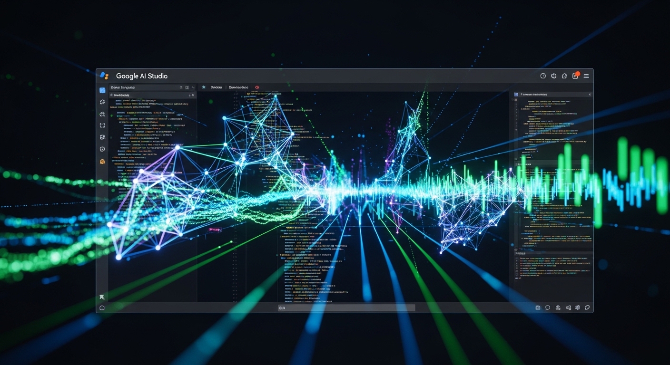Click the chat bubble icon in bottom status bar

pos(548,307)
